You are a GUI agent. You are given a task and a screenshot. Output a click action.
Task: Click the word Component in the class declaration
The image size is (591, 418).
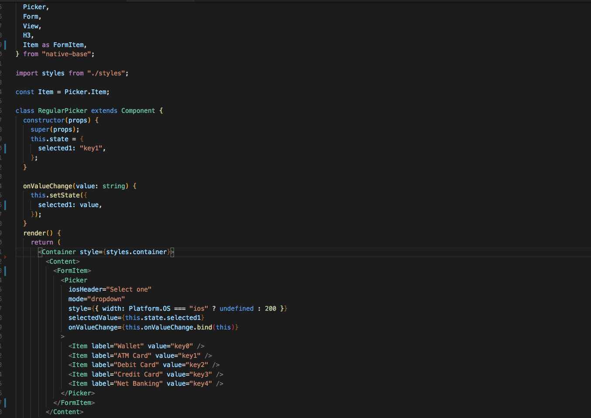138,110
